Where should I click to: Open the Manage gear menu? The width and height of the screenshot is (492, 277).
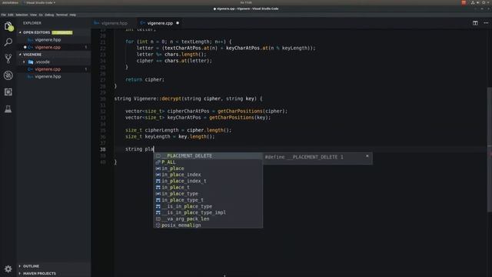click(x=8, y=269)
